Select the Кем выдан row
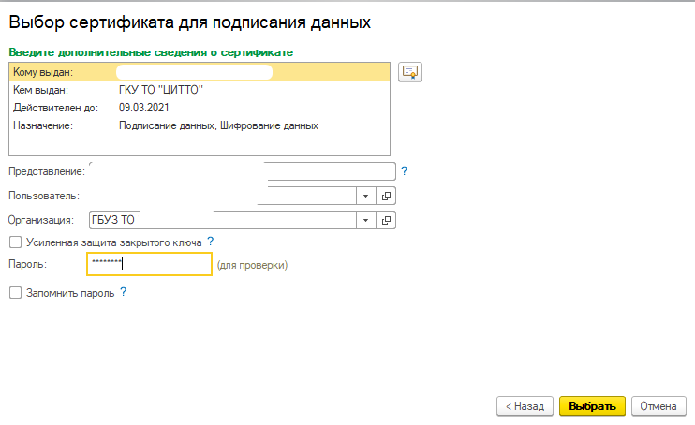Screen dimensions: 695x425 pos(197,90)
